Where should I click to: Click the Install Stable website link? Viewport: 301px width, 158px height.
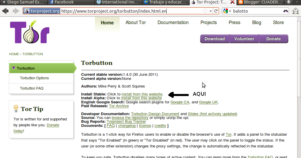(x=142, y=94)
